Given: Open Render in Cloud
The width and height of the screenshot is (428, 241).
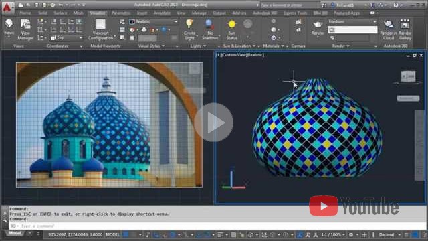Looking at the screenshot, I should pos(388,29).
